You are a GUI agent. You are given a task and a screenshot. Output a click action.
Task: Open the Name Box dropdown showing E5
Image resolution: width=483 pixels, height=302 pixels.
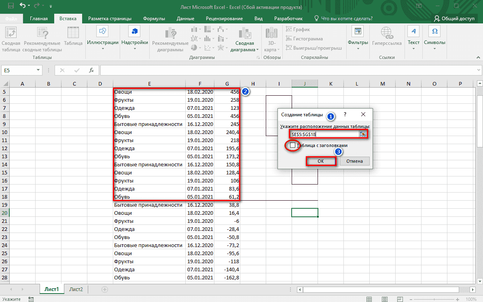pos(38,70)
